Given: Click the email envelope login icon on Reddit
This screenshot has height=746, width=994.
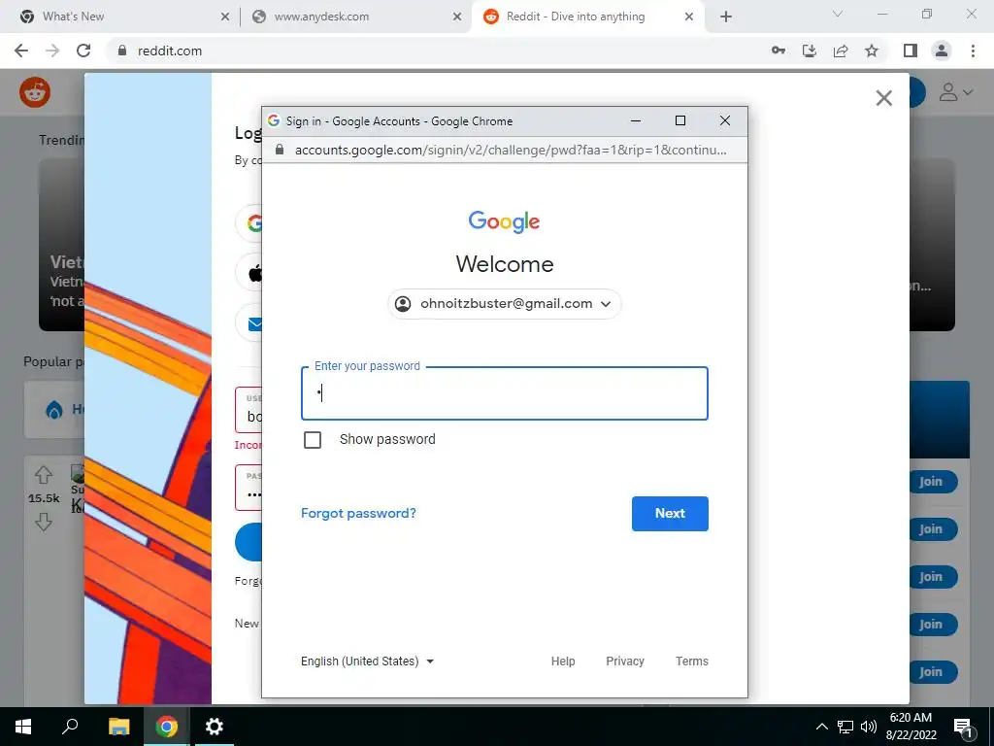Looking at the screenshot, I should 254,324.
